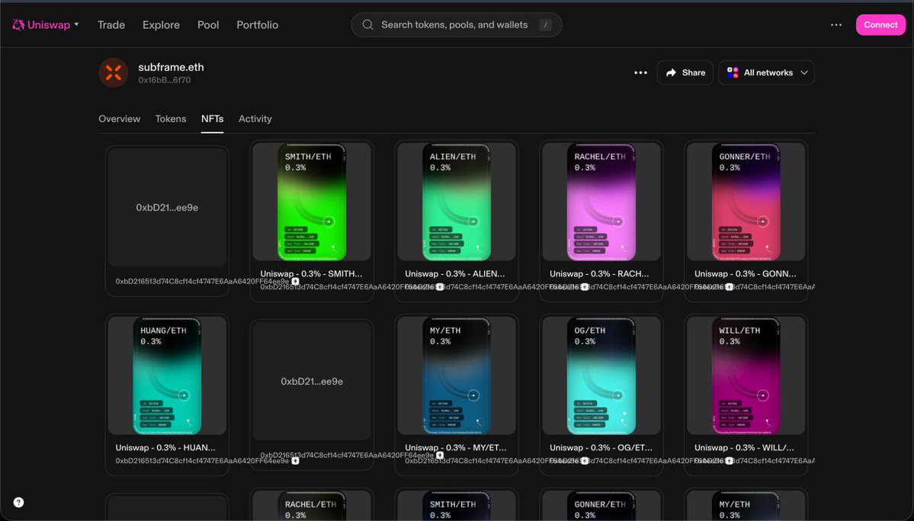Image resolution: width=914 pixels, height=521 pixels.
Task: Click the Uniswap - 0.3% - ALIEN... title
Action: [x=454, y=273]
